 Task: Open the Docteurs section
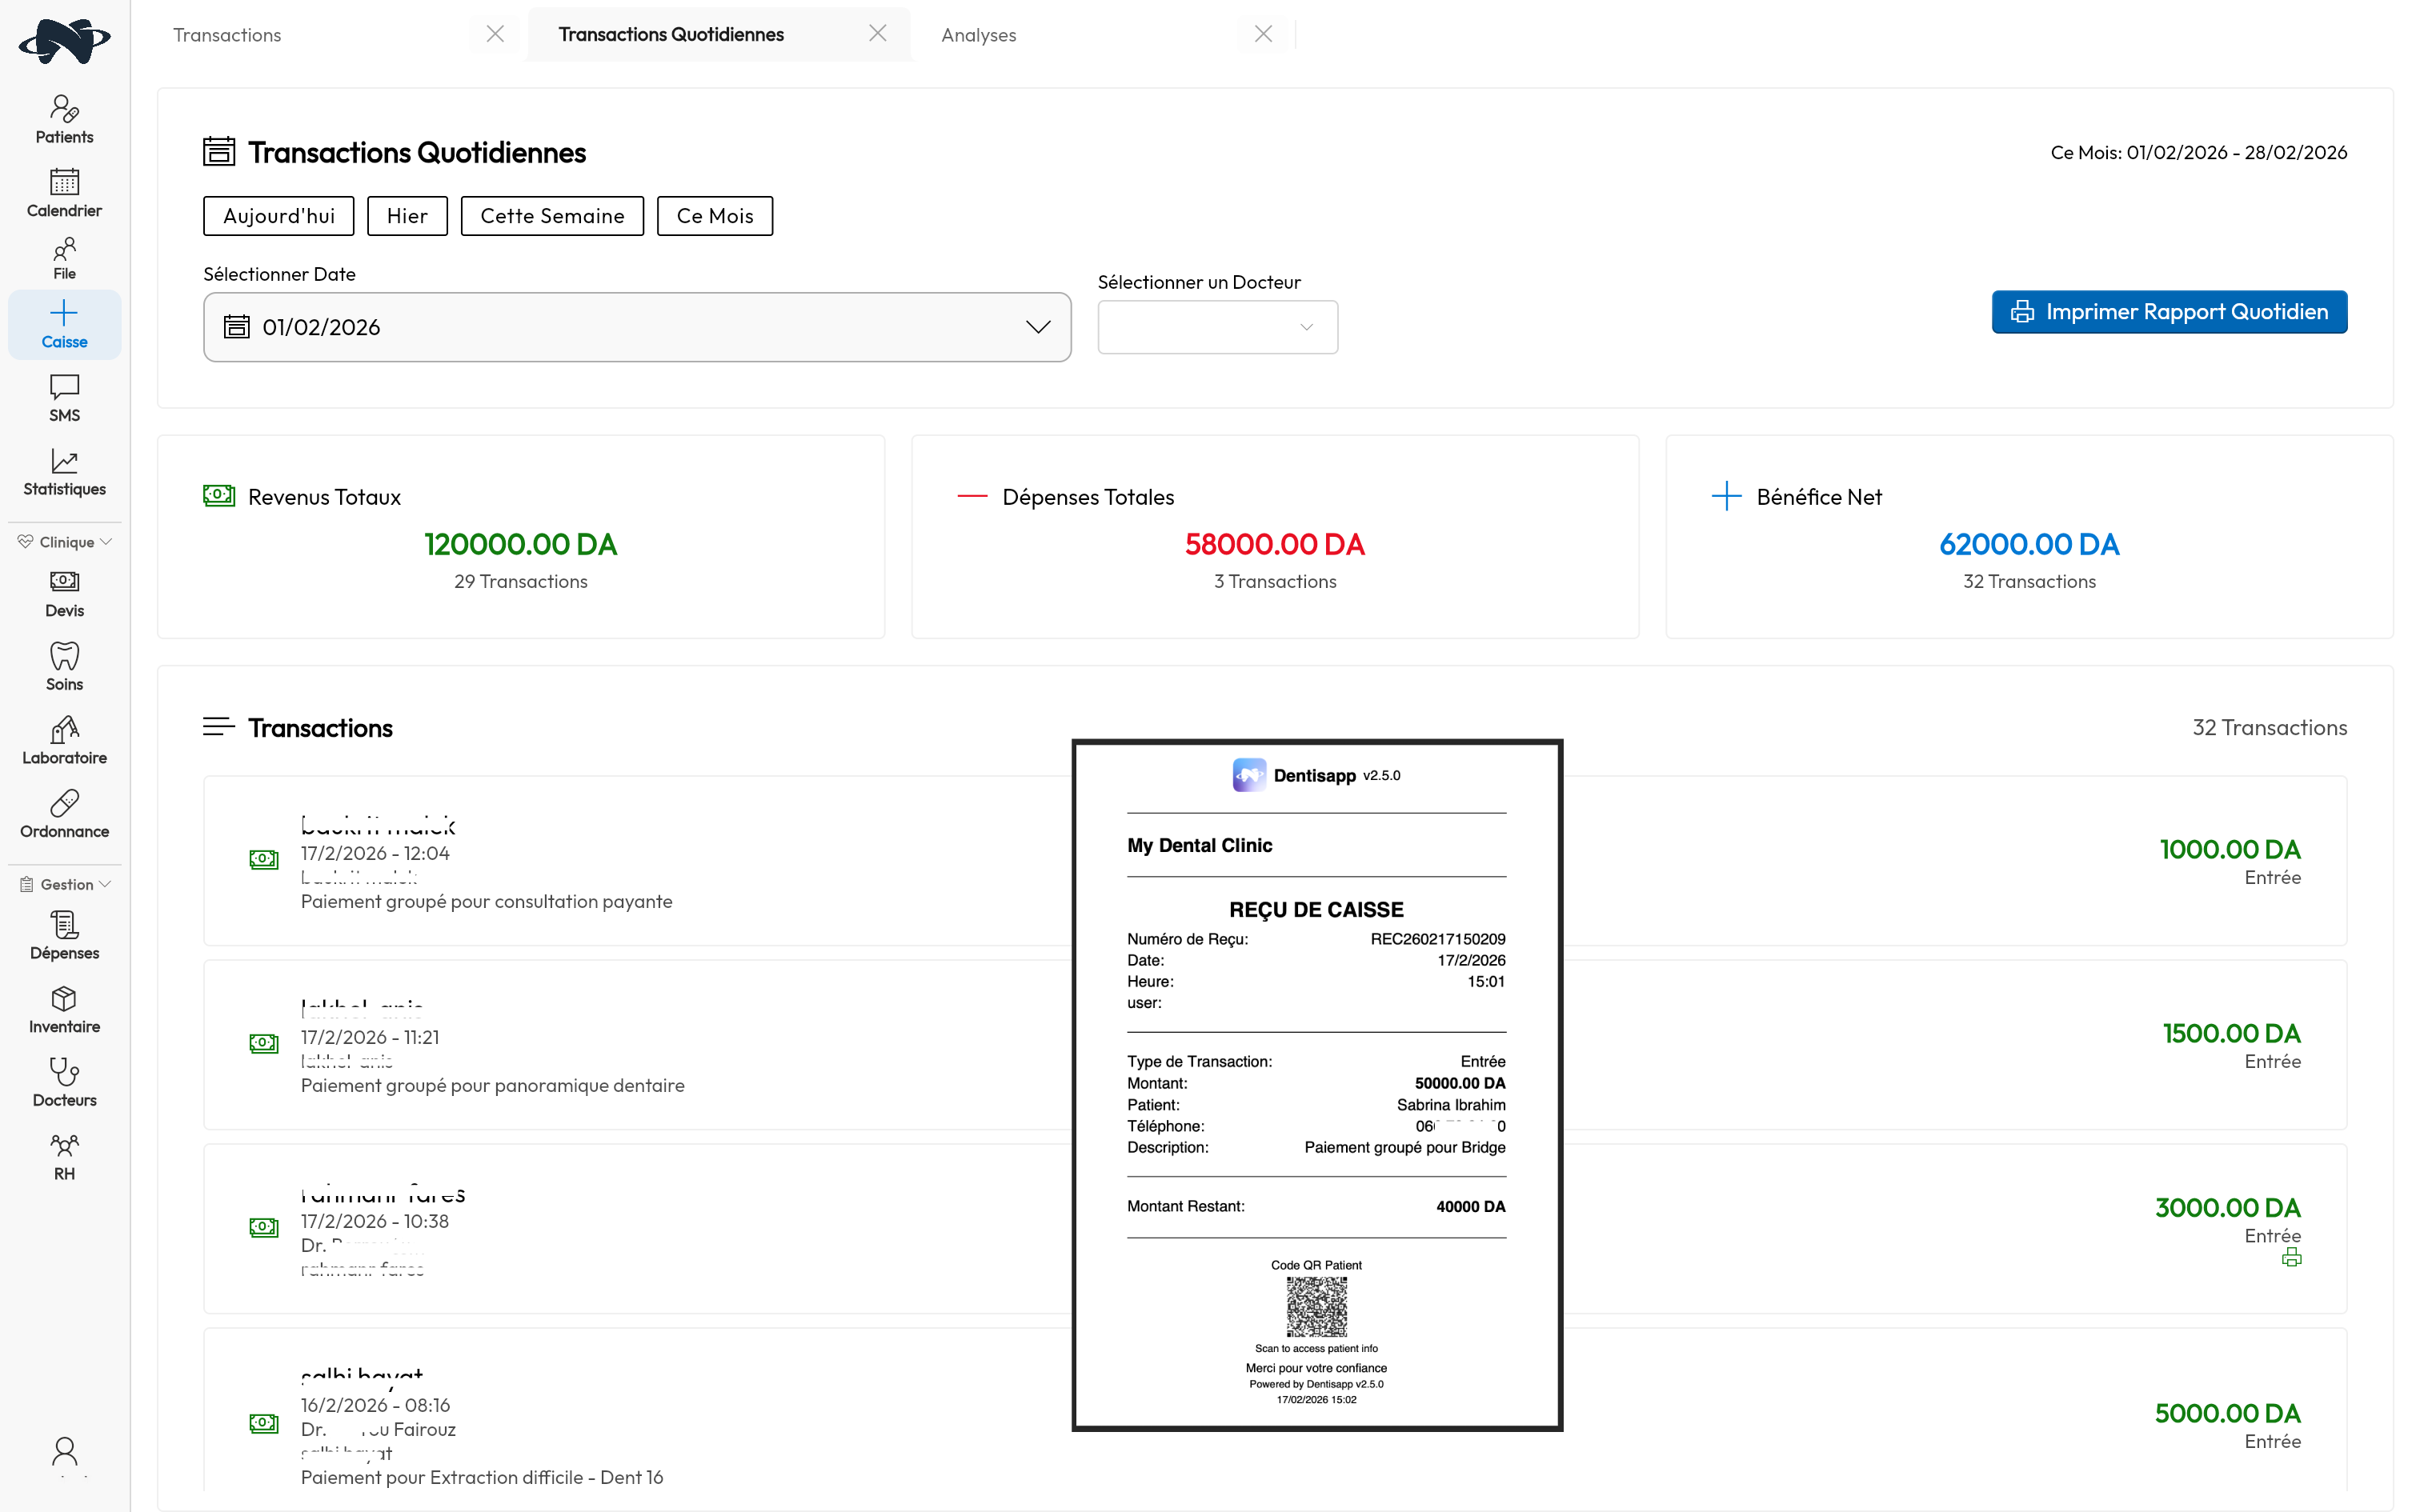pos(64,1082)
